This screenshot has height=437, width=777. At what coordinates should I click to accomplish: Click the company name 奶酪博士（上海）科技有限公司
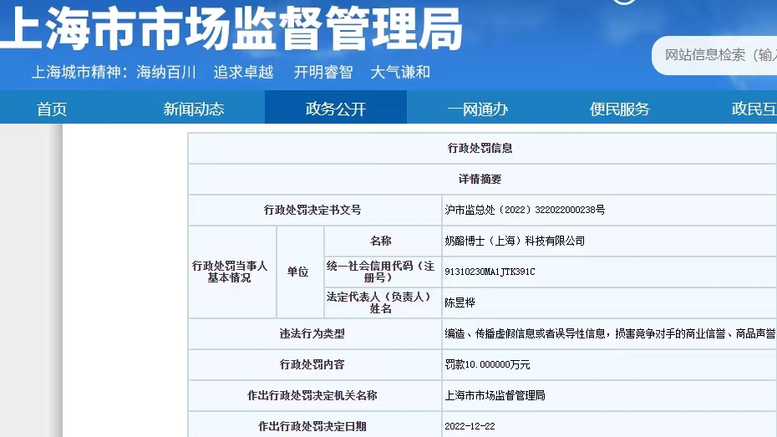(x=515, y=241)
